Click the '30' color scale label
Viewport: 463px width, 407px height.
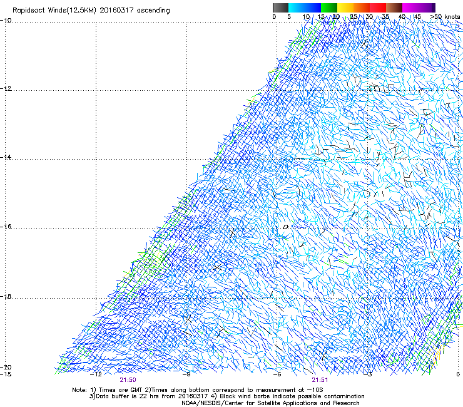[x=369, y=17]
